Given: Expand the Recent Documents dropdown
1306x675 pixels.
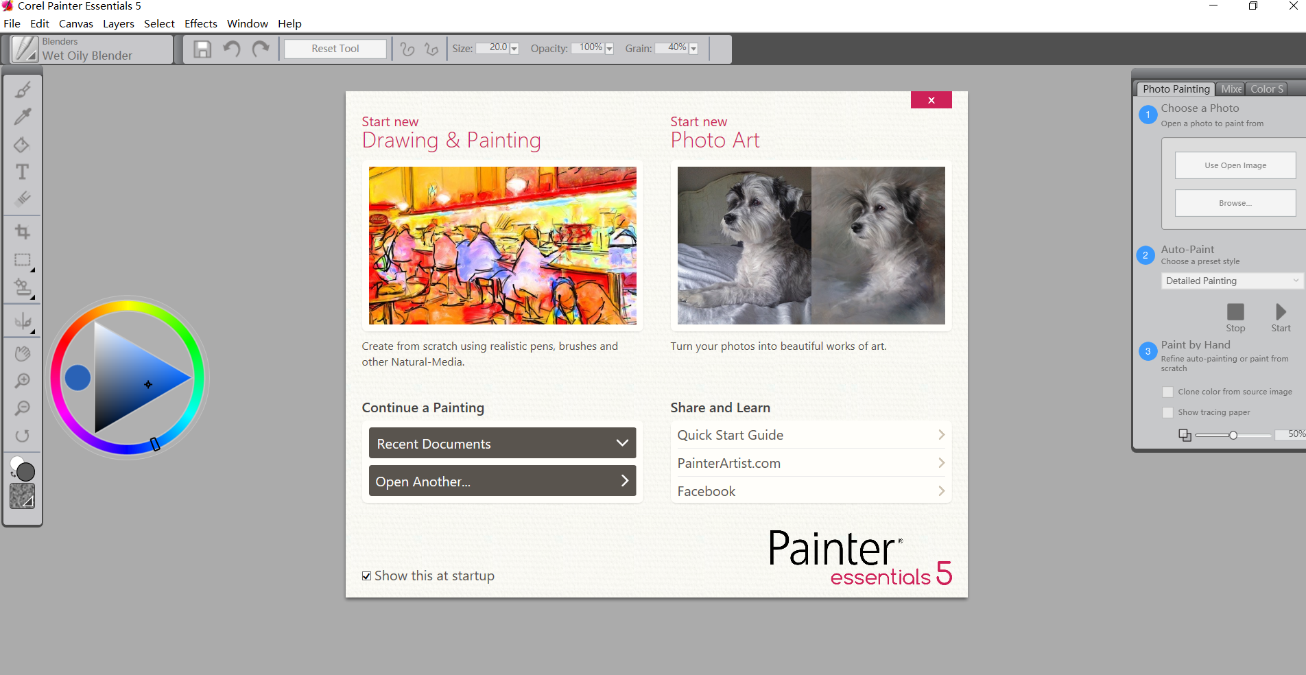Looking at the screenshot, I should point(502,443).
